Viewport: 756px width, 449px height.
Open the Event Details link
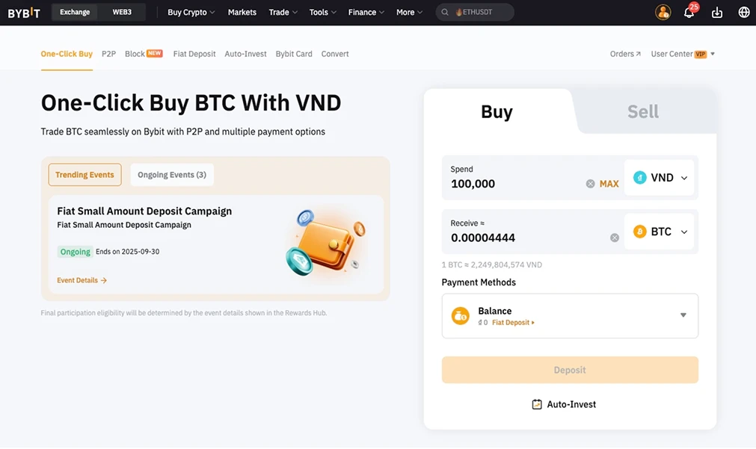82,280
